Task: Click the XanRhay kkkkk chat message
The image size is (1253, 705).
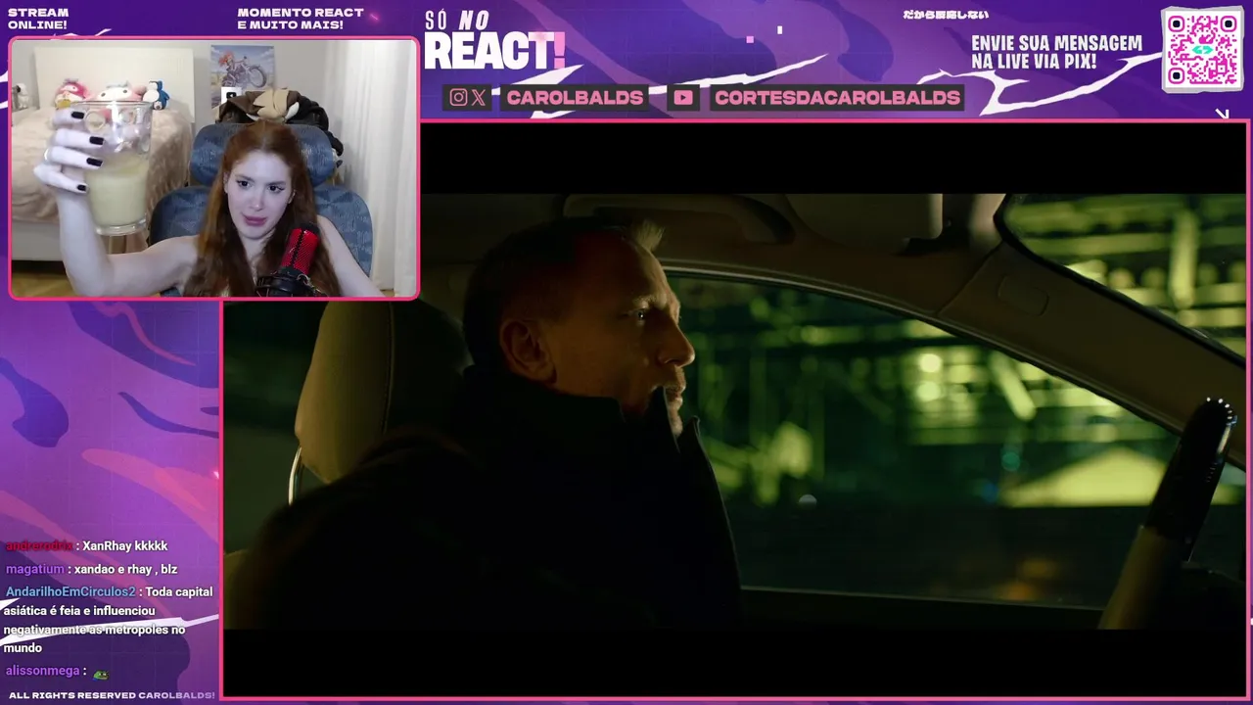Action: (x=86, y=546)
